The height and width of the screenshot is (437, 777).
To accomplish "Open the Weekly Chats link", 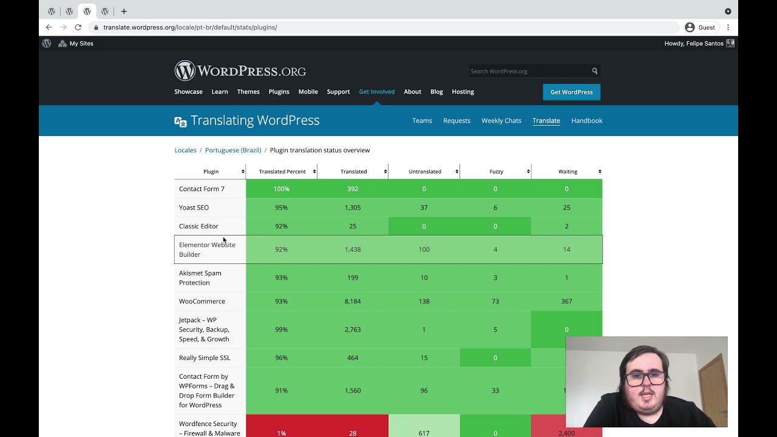I will click(x=501, y=121).
